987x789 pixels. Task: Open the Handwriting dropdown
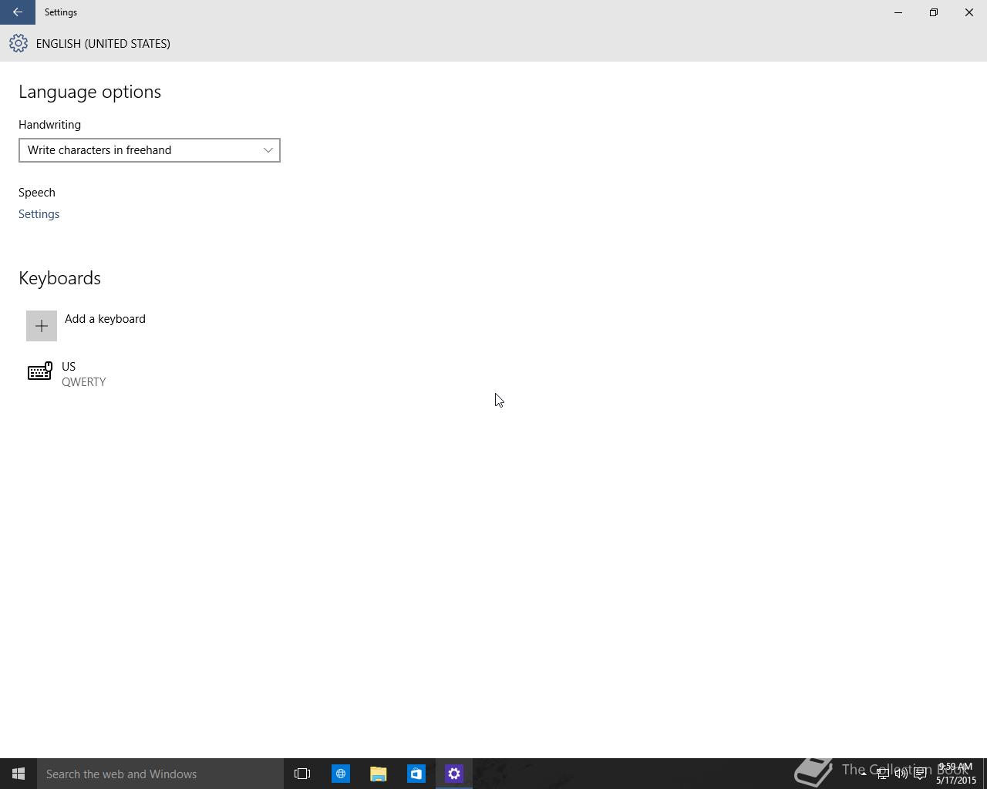[x=150, y=150]
